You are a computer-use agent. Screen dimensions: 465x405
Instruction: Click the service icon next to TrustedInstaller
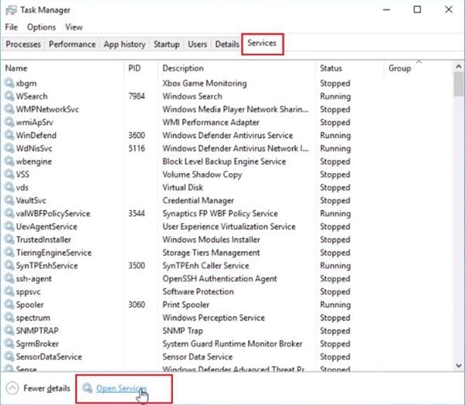tap(9, 240)
